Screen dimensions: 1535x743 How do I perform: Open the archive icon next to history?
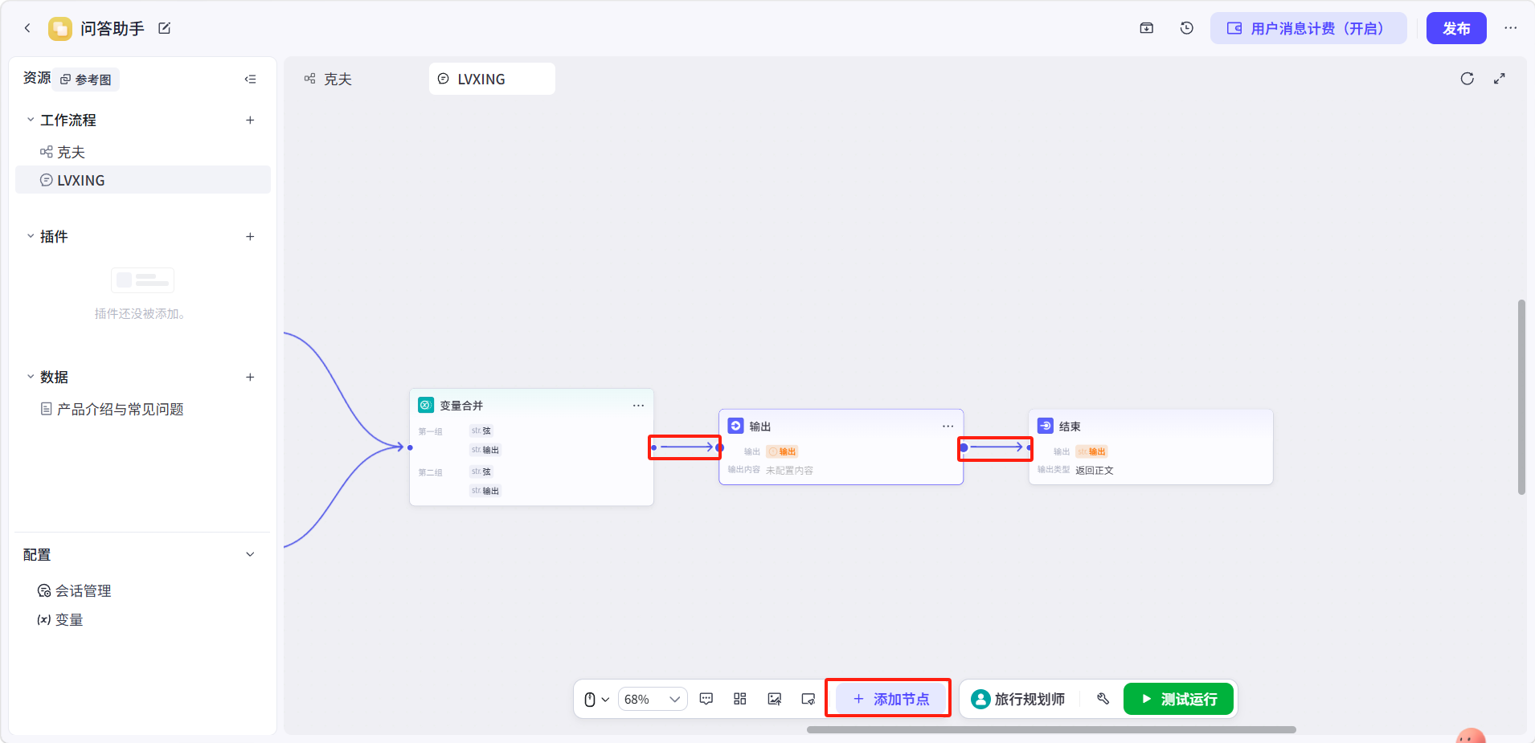point(1147,28)
